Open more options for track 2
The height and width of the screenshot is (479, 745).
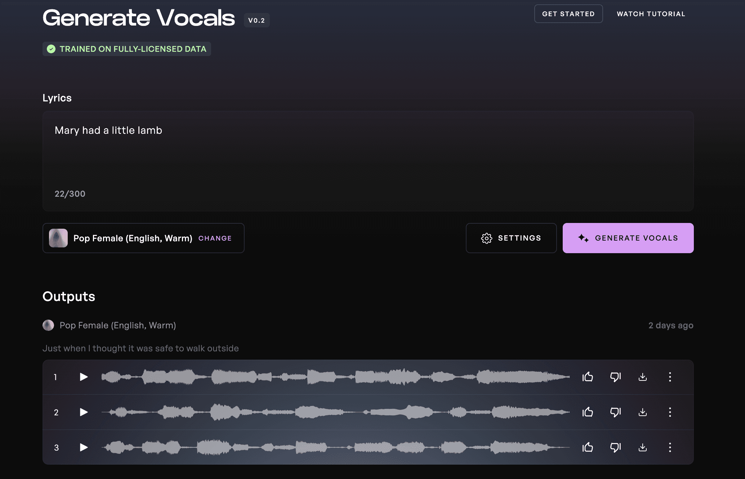(x=670, y=412)
